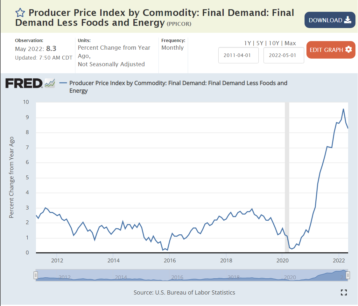Viewport: 358px width, 306px height.
Task: Click the gray recession bar at 2020
Action: coord(287,175)
